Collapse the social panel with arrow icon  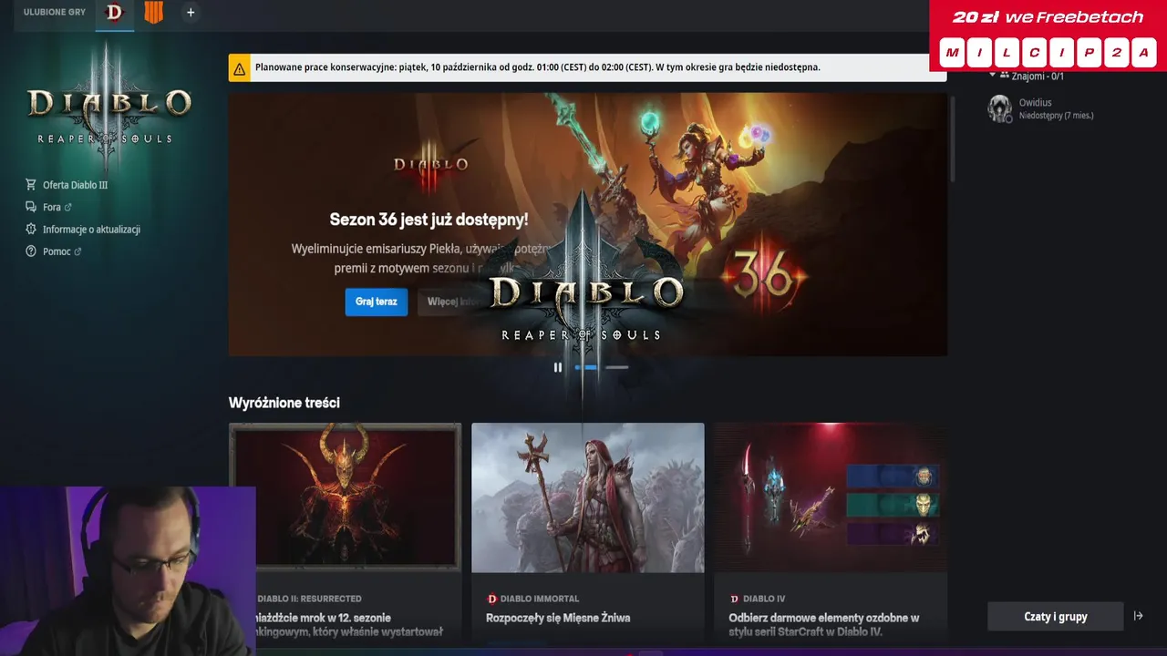tap(1138, 616)
